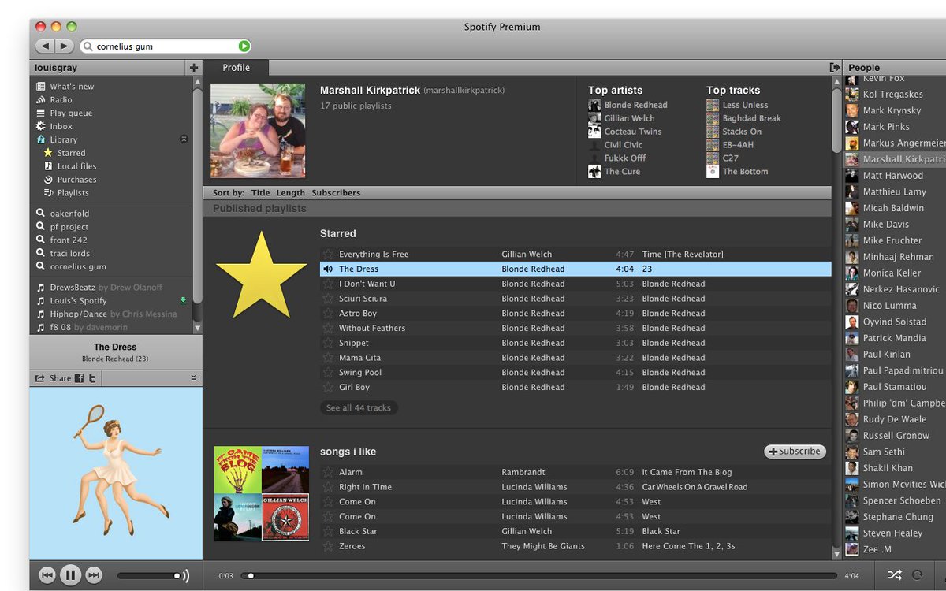The width and height of the screenshot is (946, 591).
Task: Select the Profile tab
Action: point(236,68)
